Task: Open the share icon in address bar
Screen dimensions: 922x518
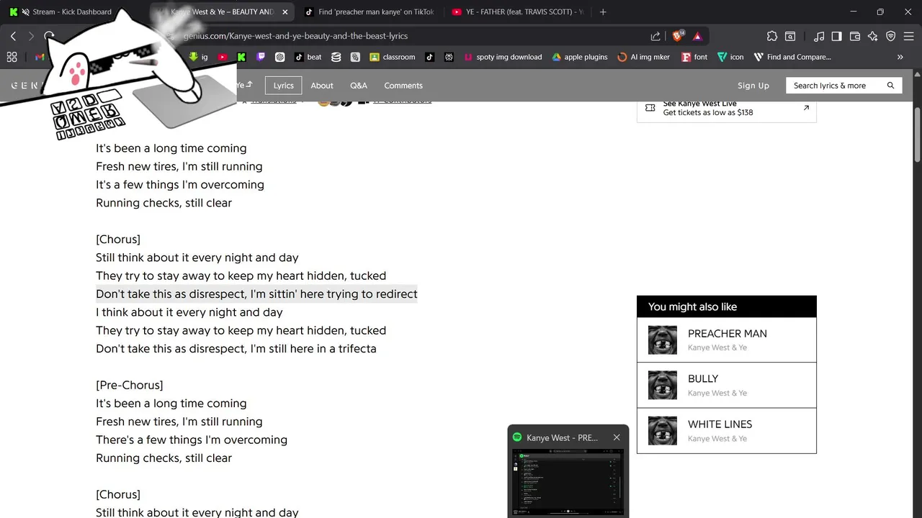Action: pyautogui.click(x=655, y=36)
